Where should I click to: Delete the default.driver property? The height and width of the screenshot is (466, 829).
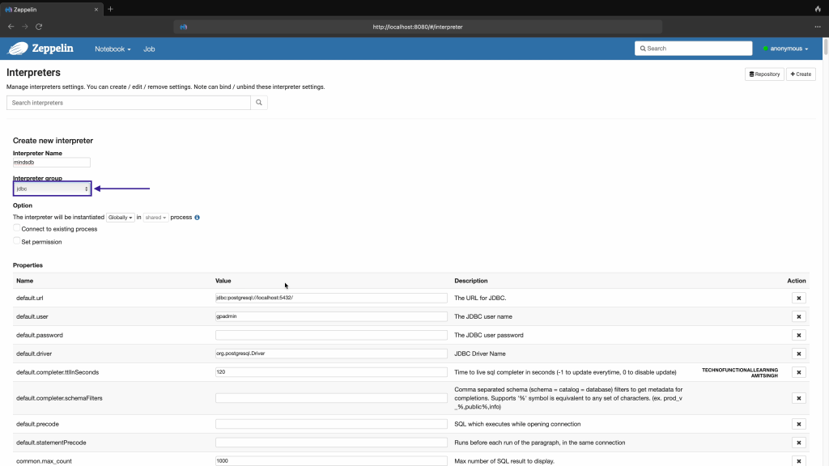coord(798,354)
